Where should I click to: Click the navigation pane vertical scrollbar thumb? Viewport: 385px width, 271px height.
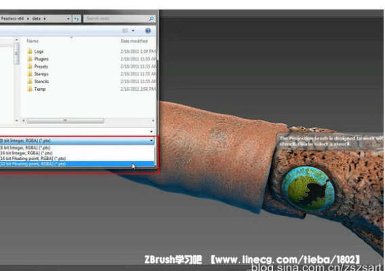16,54
